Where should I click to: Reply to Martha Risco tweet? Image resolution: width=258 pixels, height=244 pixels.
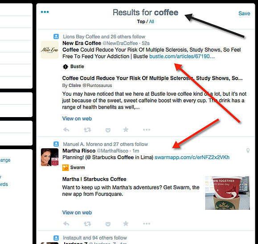tap(66, 224)
